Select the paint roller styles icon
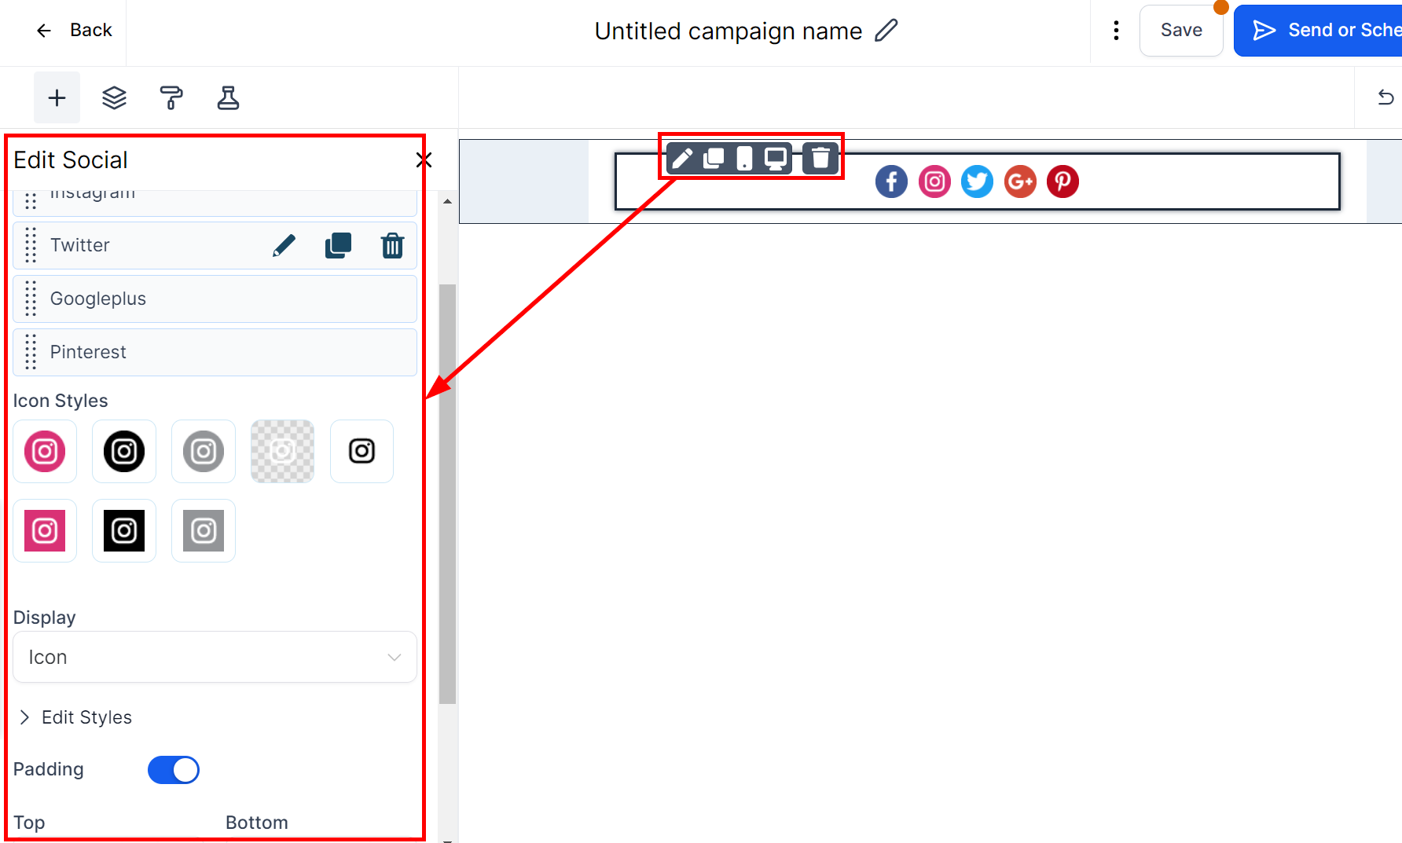Viewport: 1402px width, 843px height. (x=171, y=98)
